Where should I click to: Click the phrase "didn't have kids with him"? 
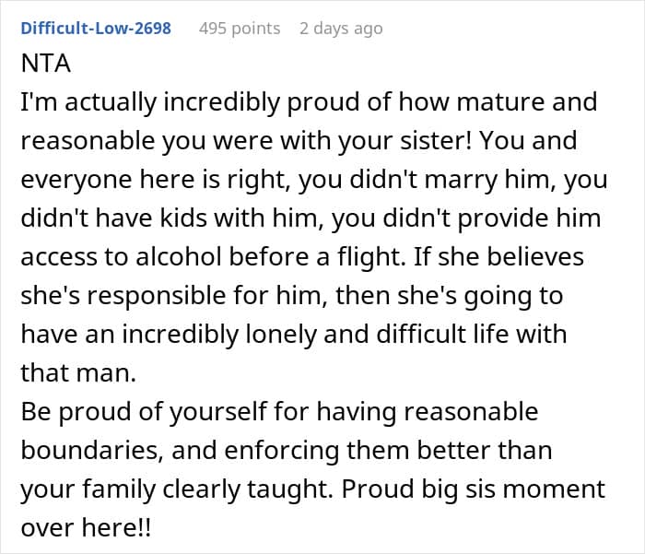click(x=171, y=218)
